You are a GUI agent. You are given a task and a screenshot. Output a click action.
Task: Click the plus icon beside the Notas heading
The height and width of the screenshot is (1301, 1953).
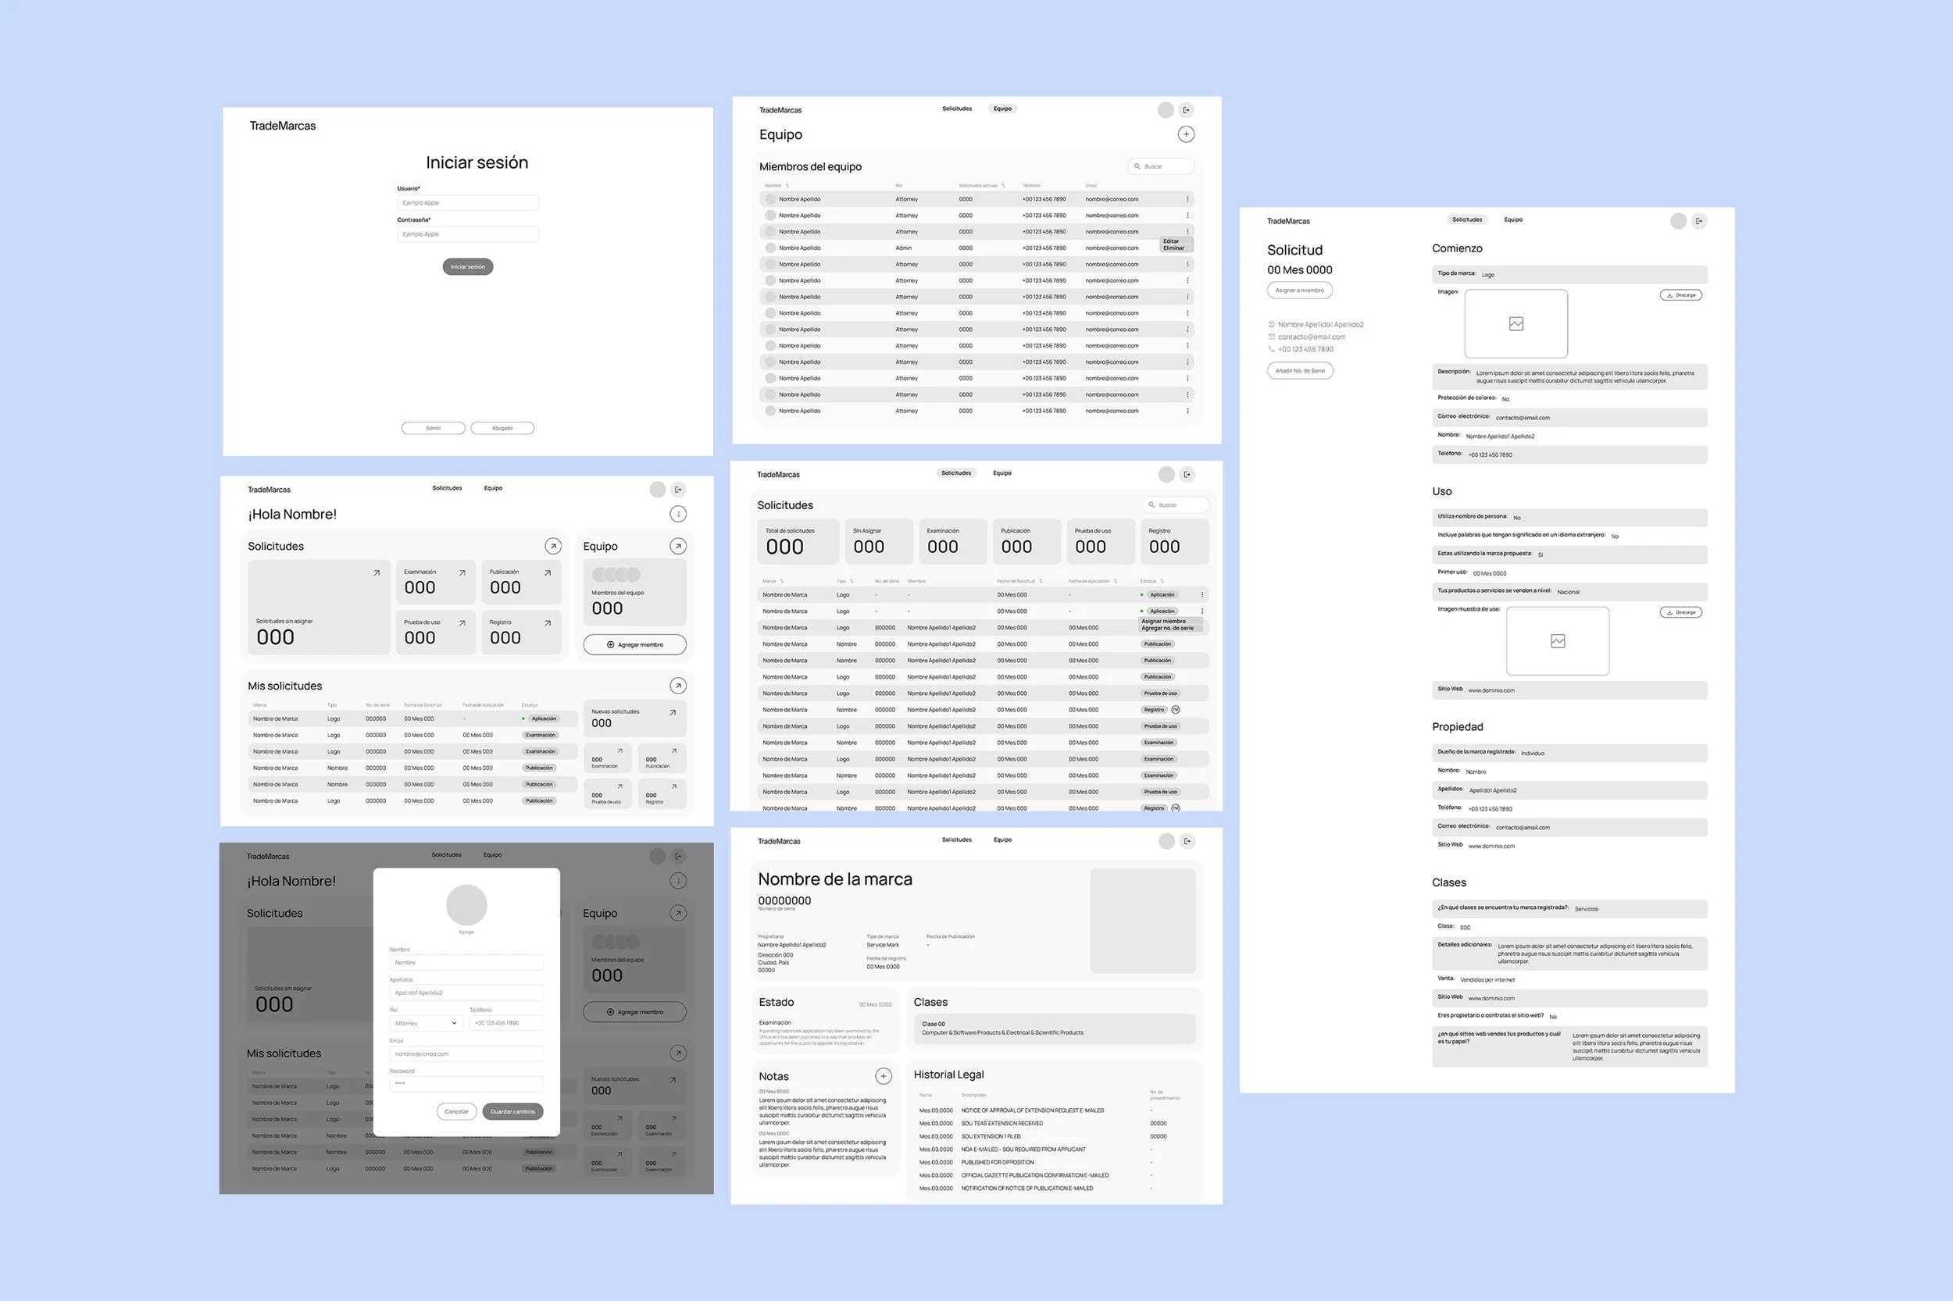tap(883, 1075)
